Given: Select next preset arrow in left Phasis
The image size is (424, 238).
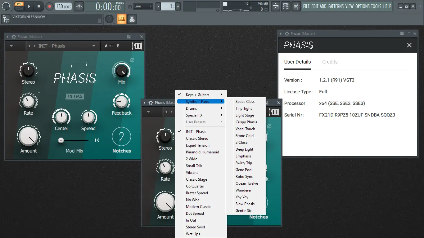Looking at the screenshot, I should pos(34,46).
